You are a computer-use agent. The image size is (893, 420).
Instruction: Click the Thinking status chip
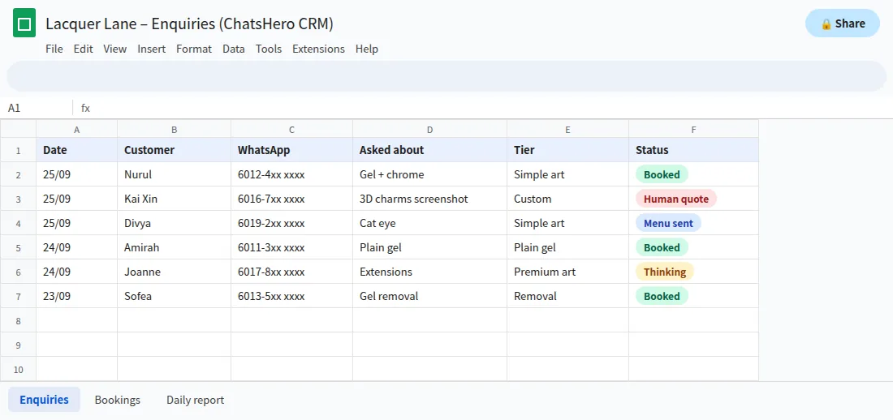click(x=665, y=272)
